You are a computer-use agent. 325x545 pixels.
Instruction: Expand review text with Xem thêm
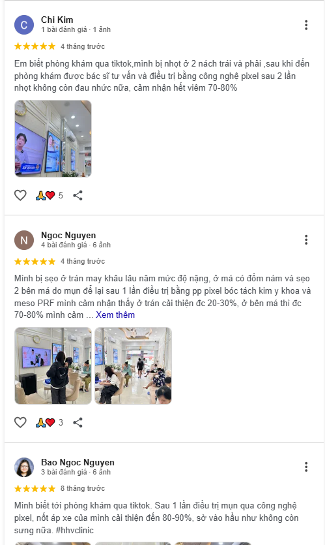[x=115, y=315]
